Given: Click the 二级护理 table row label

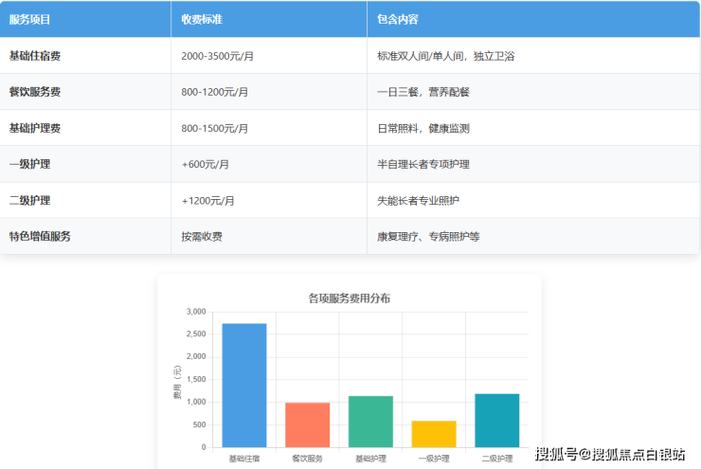Looking at the screenshot, I should [29, 200].
